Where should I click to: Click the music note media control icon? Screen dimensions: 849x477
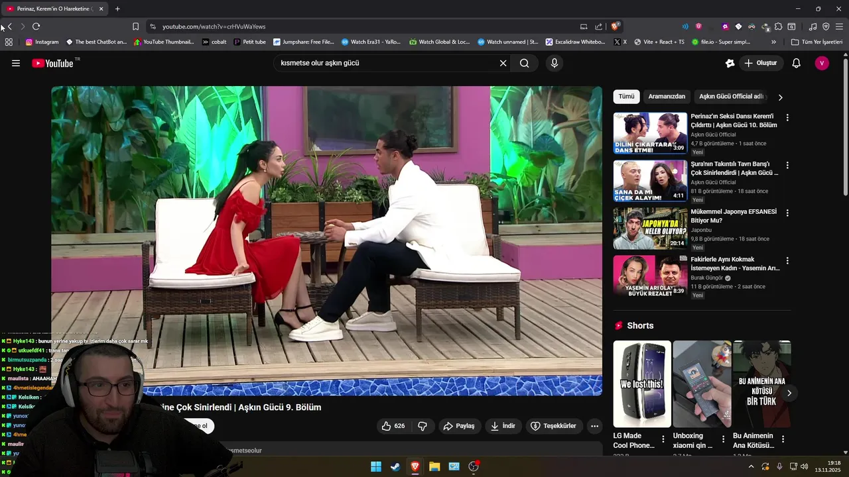click(x=813, y=26)
